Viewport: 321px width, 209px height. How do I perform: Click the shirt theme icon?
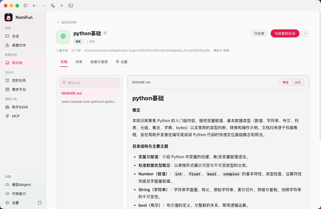(40, 203)
